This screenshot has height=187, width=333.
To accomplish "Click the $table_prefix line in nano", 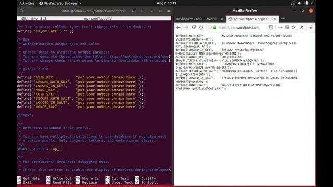I will pyautogui.click(x=40, y=149).
